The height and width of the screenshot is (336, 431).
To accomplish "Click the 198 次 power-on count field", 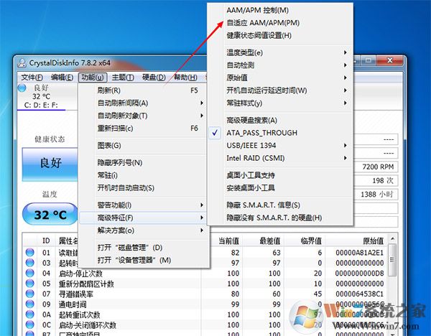I will (x=376, y=180).
